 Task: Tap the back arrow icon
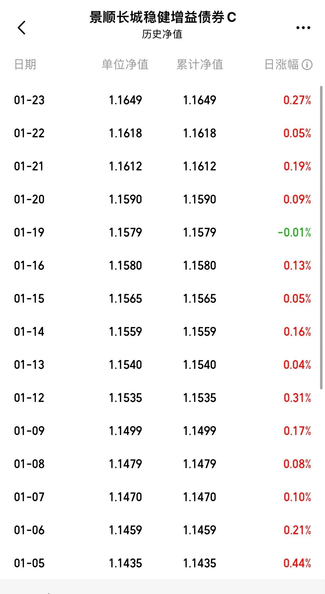pos(22,28)
